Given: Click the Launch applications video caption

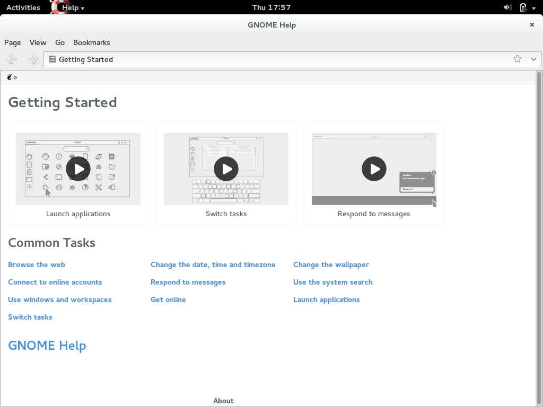Looking at the screenshot, I should click(x=78, y=214).
